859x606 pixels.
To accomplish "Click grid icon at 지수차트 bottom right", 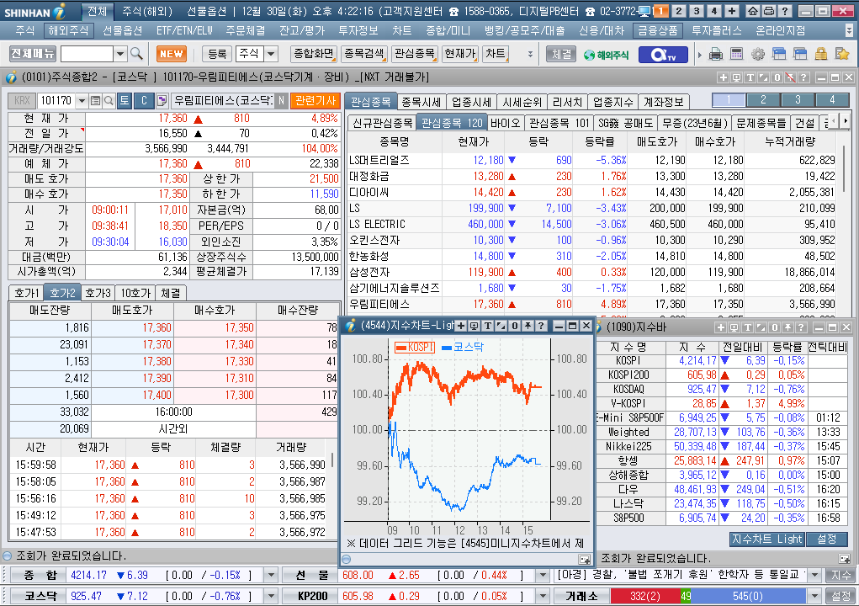I will pos(585,560).
